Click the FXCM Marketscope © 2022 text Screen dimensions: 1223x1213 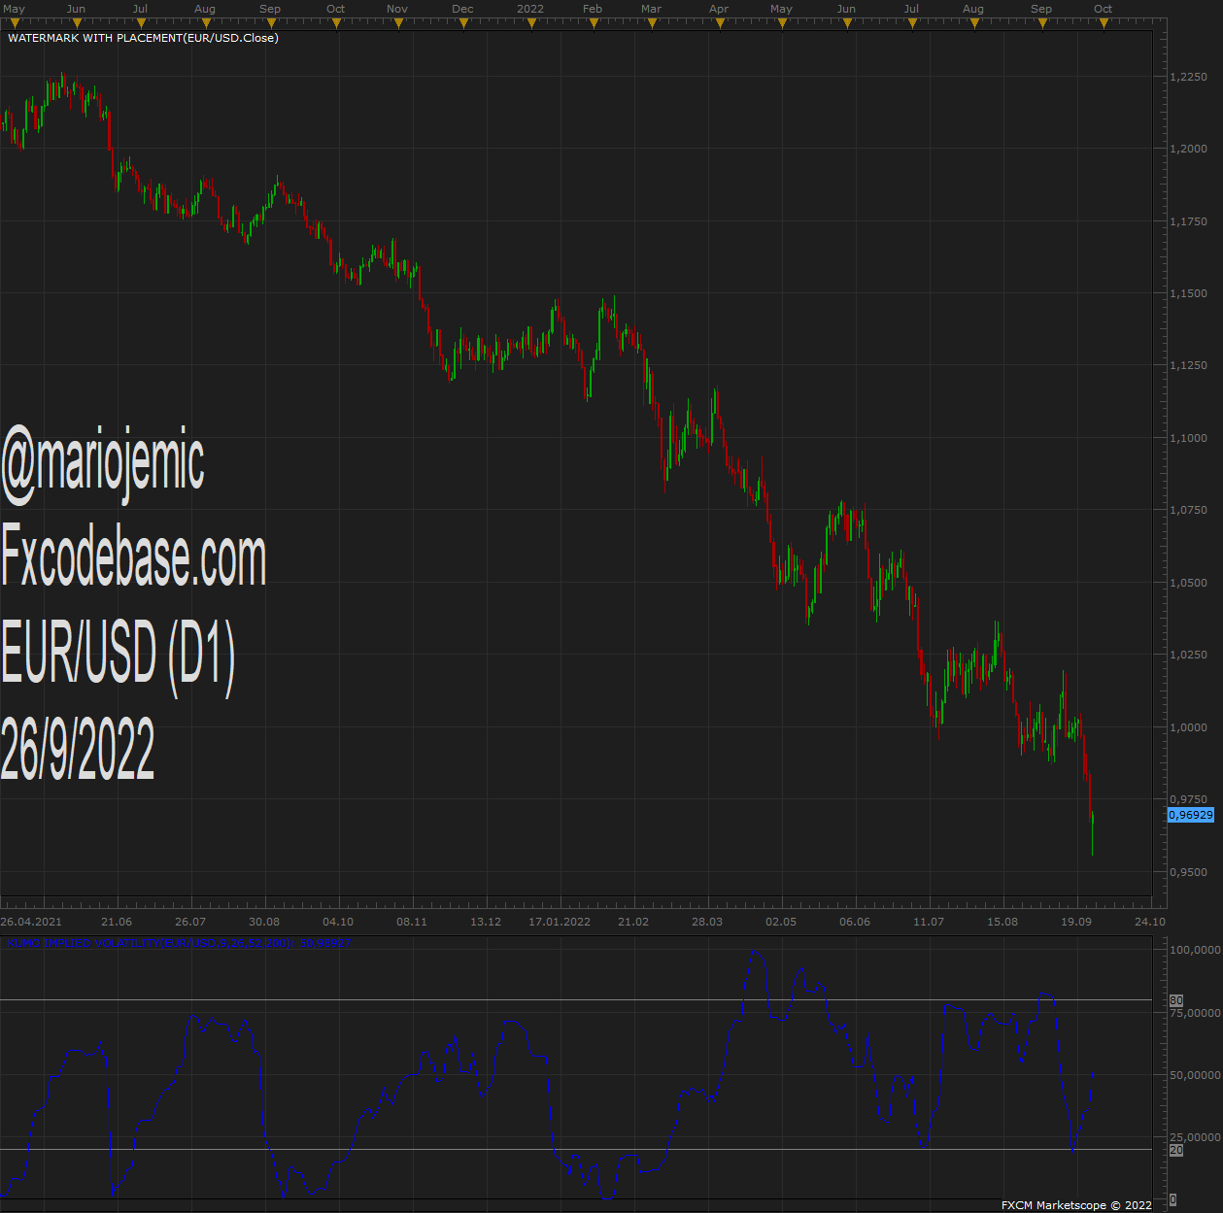[1076, 1205]
